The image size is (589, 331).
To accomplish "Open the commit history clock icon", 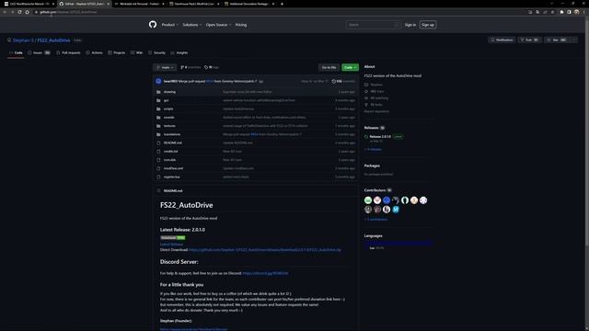I will [x=333, y=82].
